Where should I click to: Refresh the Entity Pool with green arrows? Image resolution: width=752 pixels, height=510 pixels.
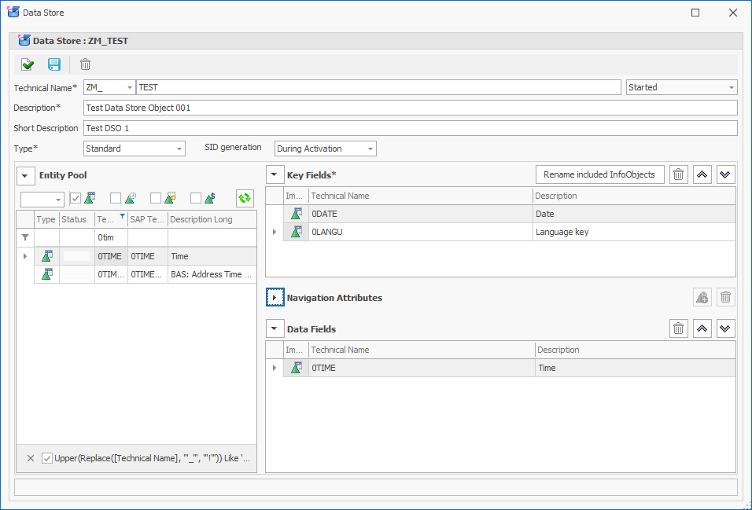click(245, 199)
